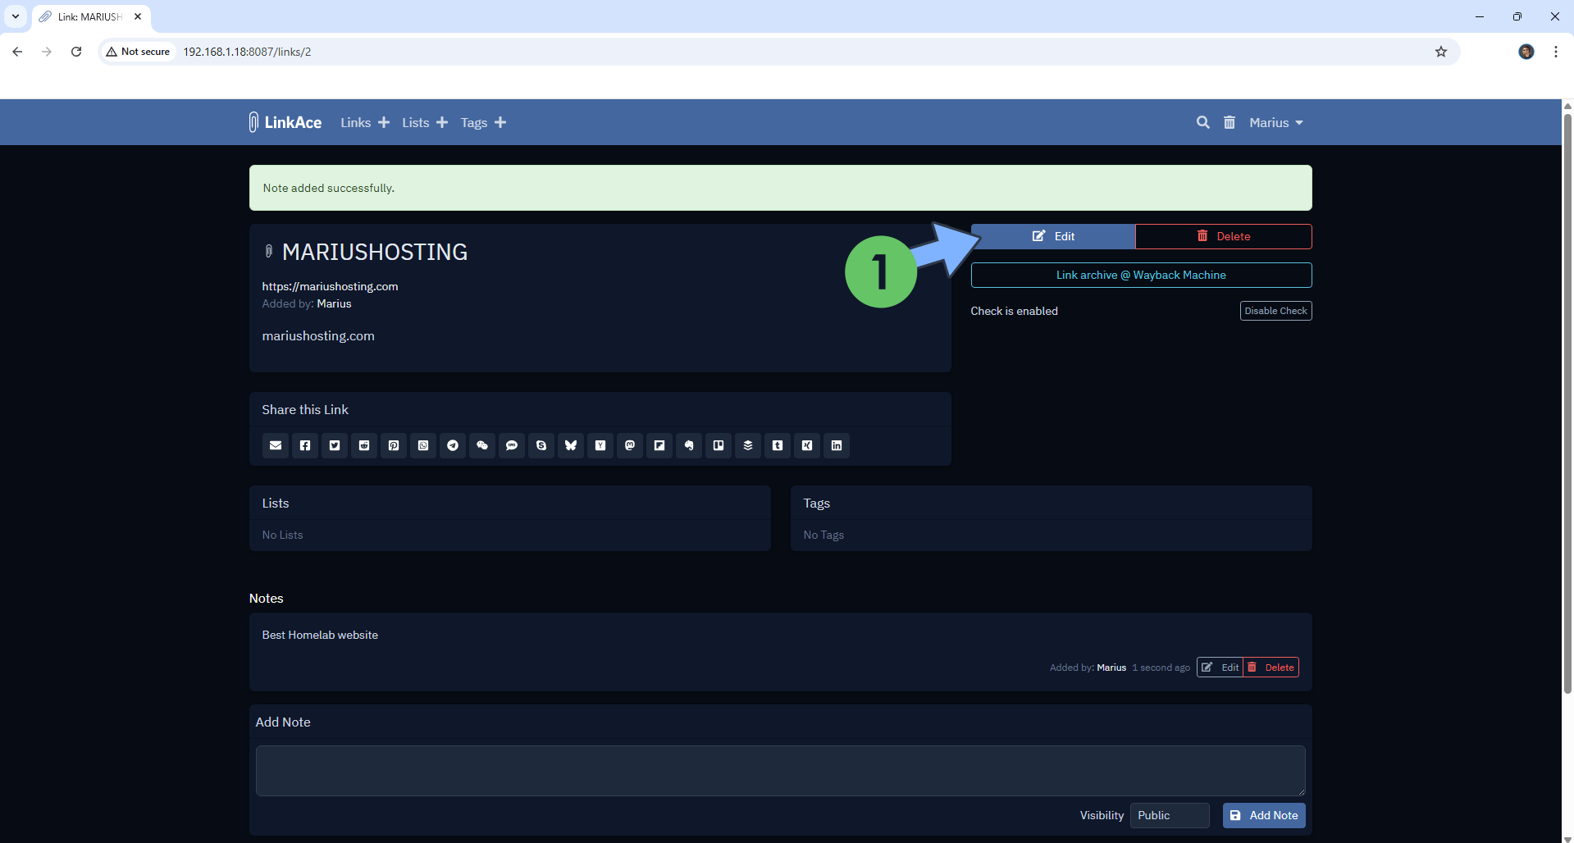
Task: Share link on Mastodon
Action: (x=630, y=445)
